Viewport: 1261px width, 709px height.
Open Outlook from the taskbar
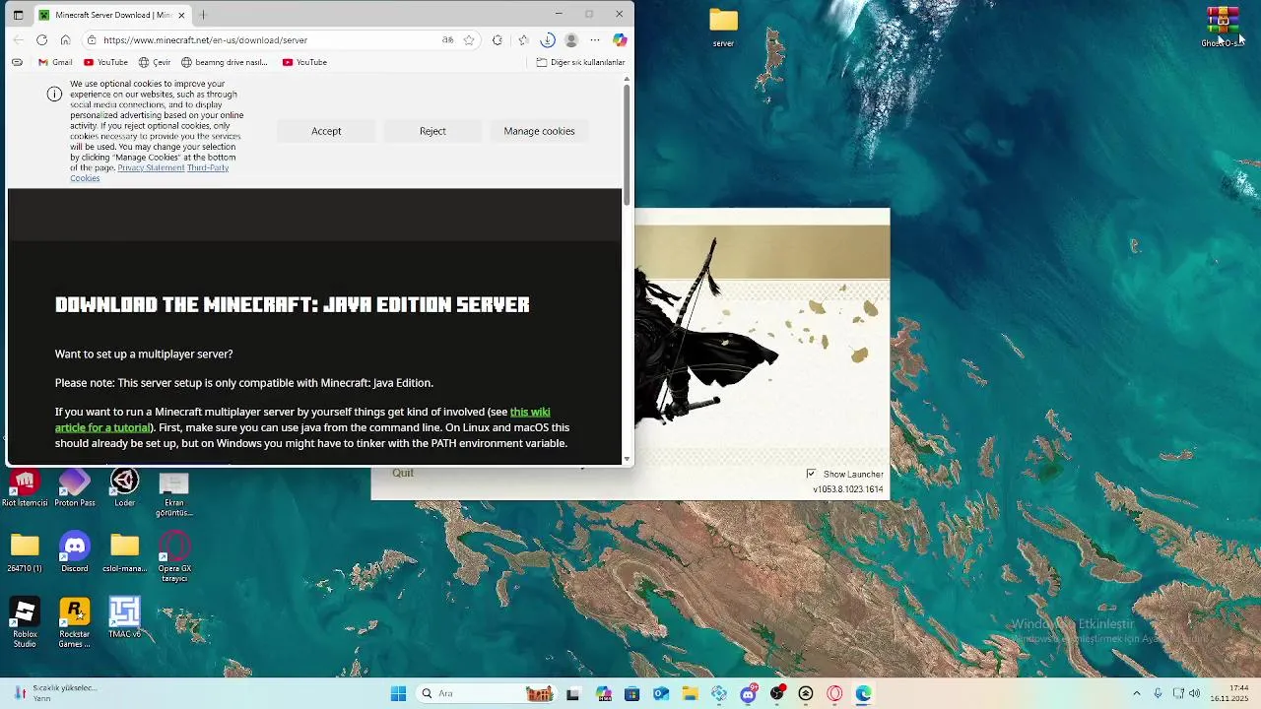point(661,694)
